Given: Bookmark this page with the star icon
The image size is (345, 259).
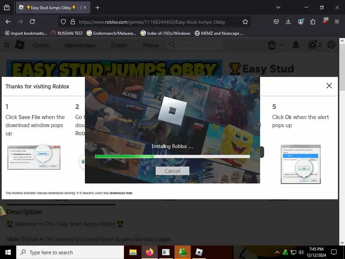Looking at the screenshot, I should point(245,22).
